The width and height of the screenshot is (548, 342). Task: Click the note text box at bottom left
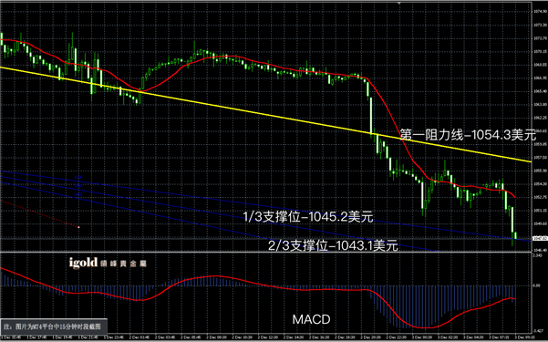(x=53, y=326)
